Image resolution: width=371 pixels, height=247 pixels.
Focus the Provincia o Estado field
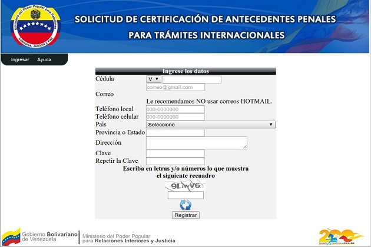point(175,133)
